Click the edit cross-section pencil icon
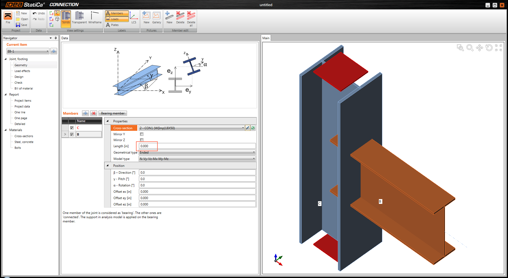Viewport: 508px width, 278px height. pyautogui.click(x=247, y=128)
